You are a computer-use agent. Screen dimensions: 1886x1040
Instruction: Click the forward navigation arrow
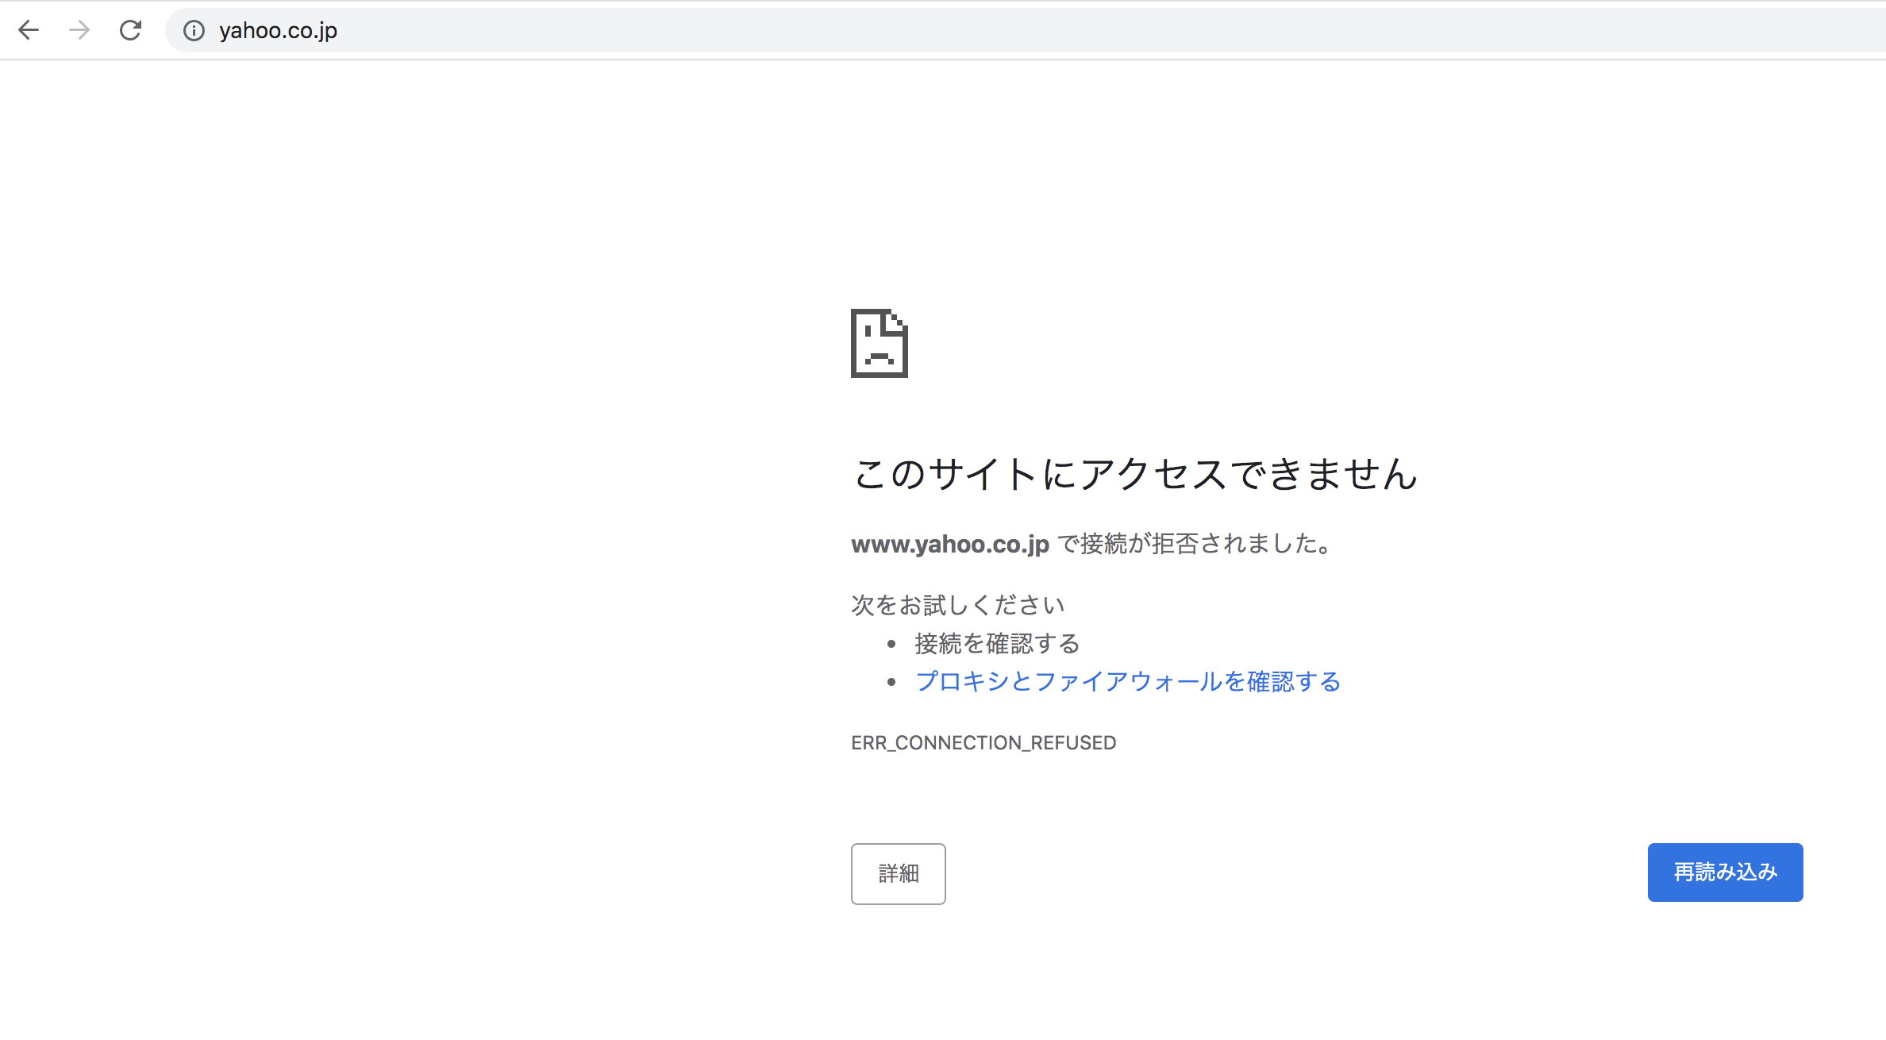tap(79, 30)
